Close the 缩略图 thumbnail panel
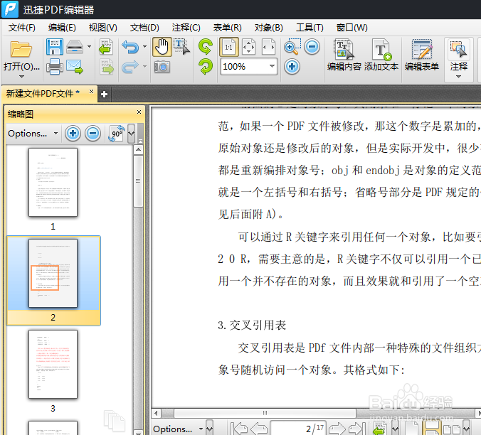This screenshot has height=435, width=481. pyautogui.click(x=139, y=112)
